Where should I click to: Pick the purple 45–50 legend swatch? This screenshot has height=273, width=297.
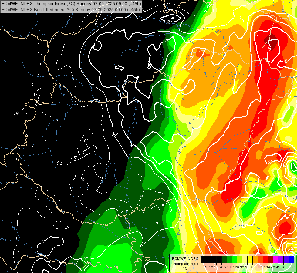(x=281, y=259)
